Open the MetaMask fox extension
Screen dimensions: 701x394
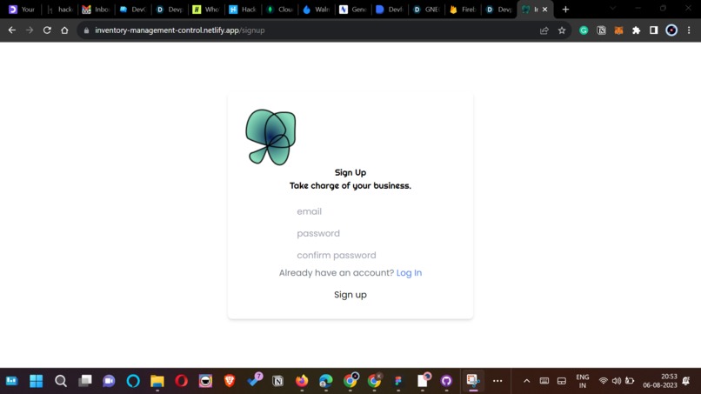[x=618, y=30]
